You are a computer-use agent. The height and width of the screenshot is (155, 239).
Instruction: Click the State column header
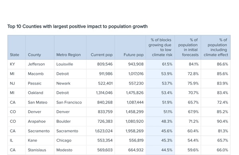[x=14, y=55]
